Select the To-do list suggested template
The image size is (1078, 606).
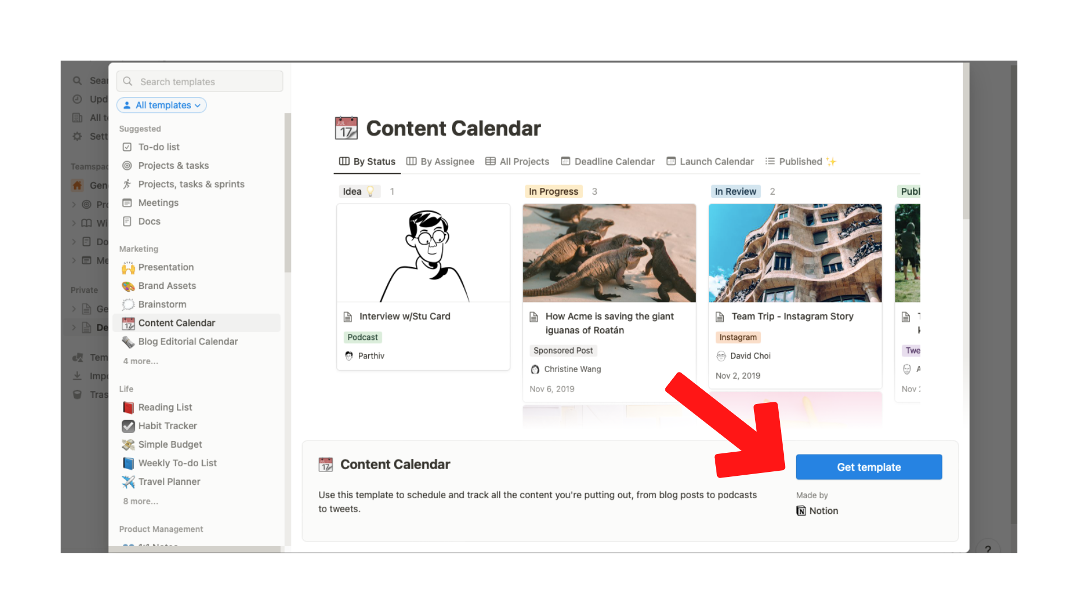[x=157, y=146]
